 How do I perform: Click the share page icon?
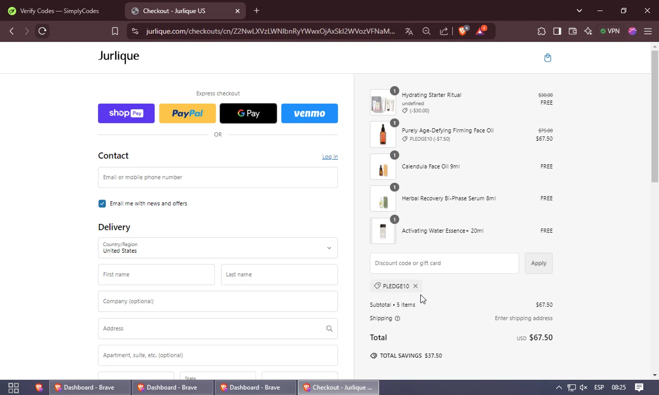click(x=444, y=31)
